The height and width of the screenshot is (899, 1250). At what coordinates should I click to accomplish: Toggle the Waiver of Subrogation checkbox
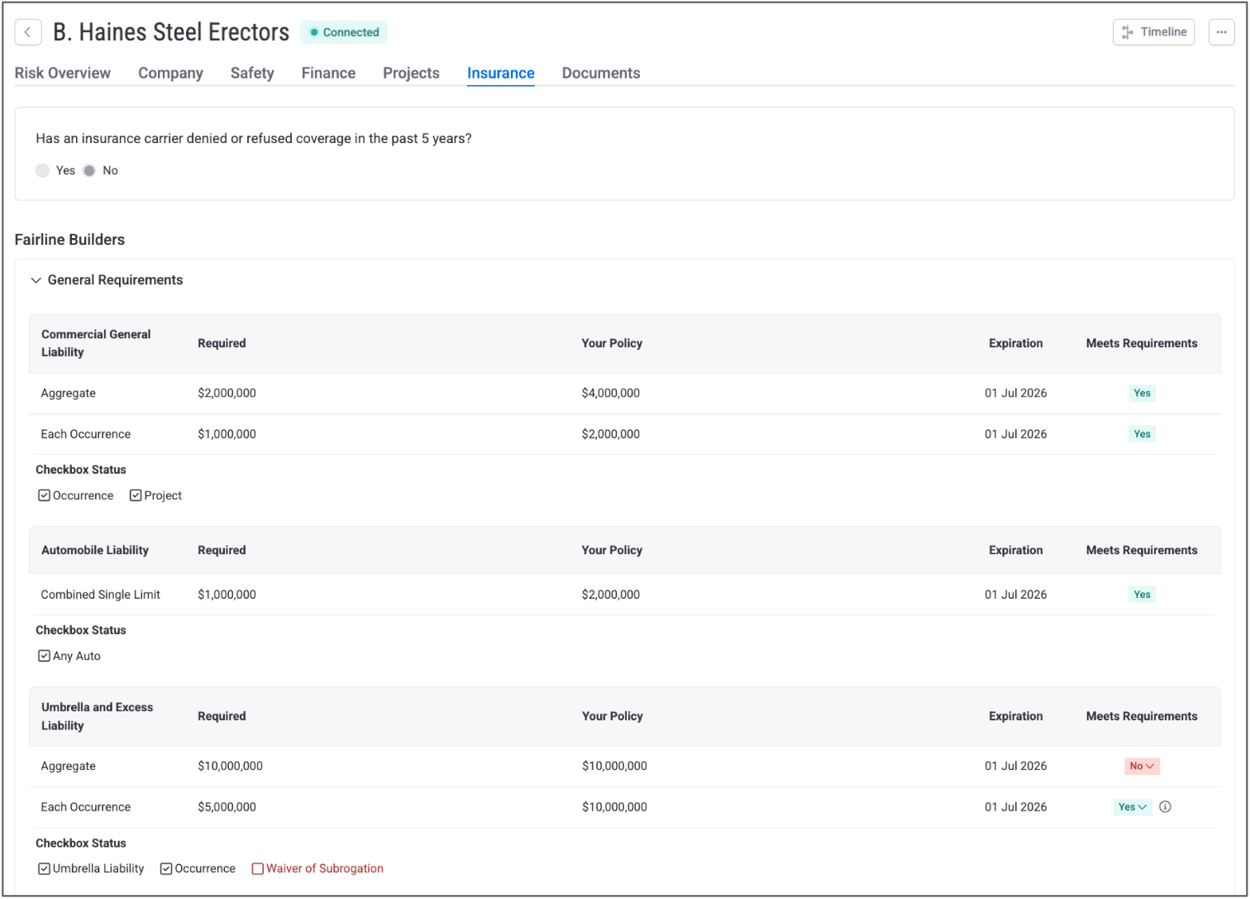pyautogui.click(x=258, y=869)
